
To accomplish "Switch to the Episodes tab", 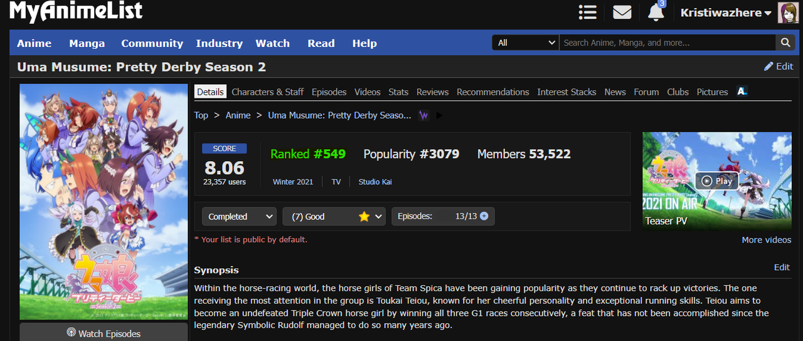I will coord(329,92).
